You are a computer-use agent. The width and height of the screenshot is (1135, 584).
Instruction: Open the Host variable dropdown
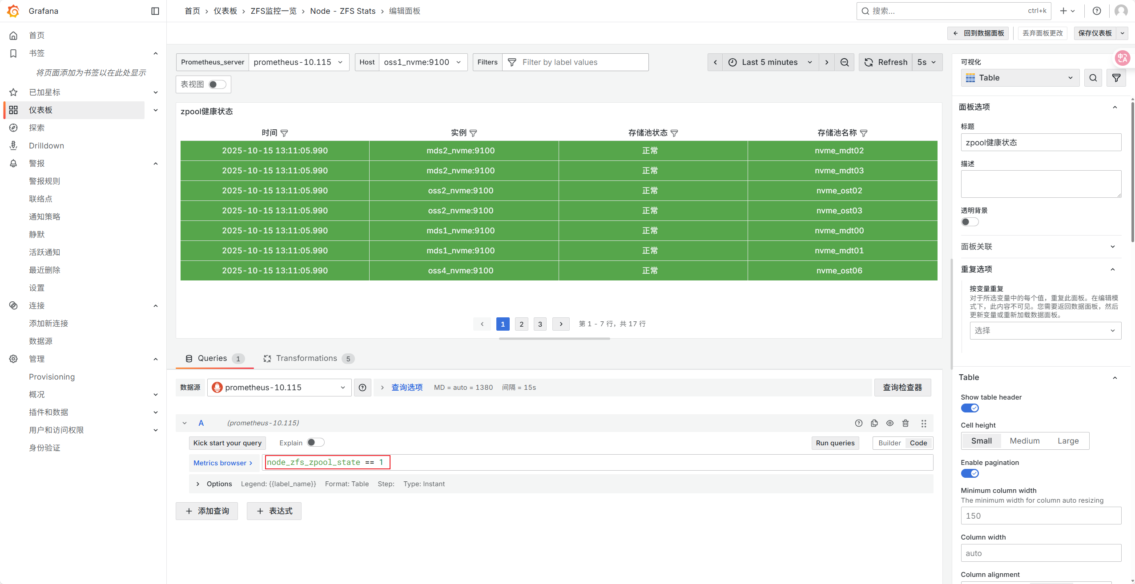point(423,62)
